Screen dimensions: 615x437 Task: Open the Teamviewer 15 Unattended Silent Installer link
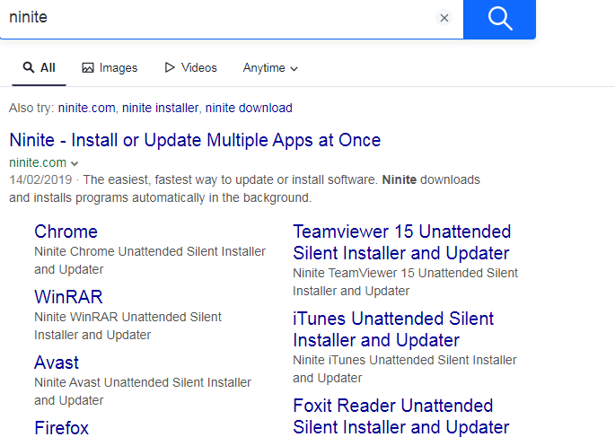[x=401, y=242]
